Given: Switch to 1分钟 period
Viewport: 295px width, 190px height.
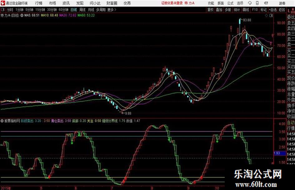Looking at the screenshot, I should pyautogui.click(x=19, y=10).
